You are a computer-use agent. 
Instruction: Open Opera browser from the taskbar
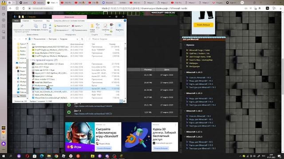click(27, 156)
